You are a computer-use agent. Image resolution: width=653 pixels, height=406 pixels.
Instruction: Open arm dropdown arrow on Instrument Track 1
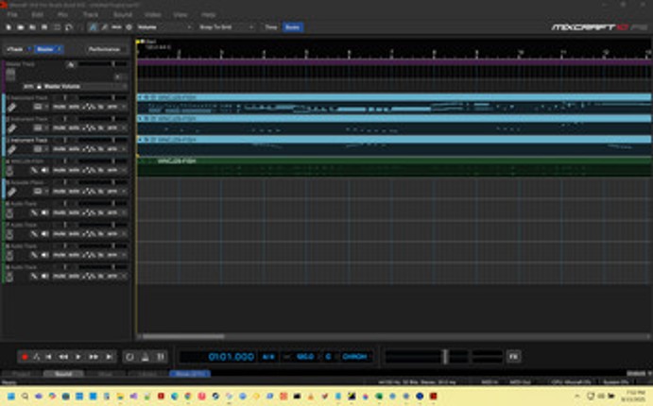pos(123,107)
